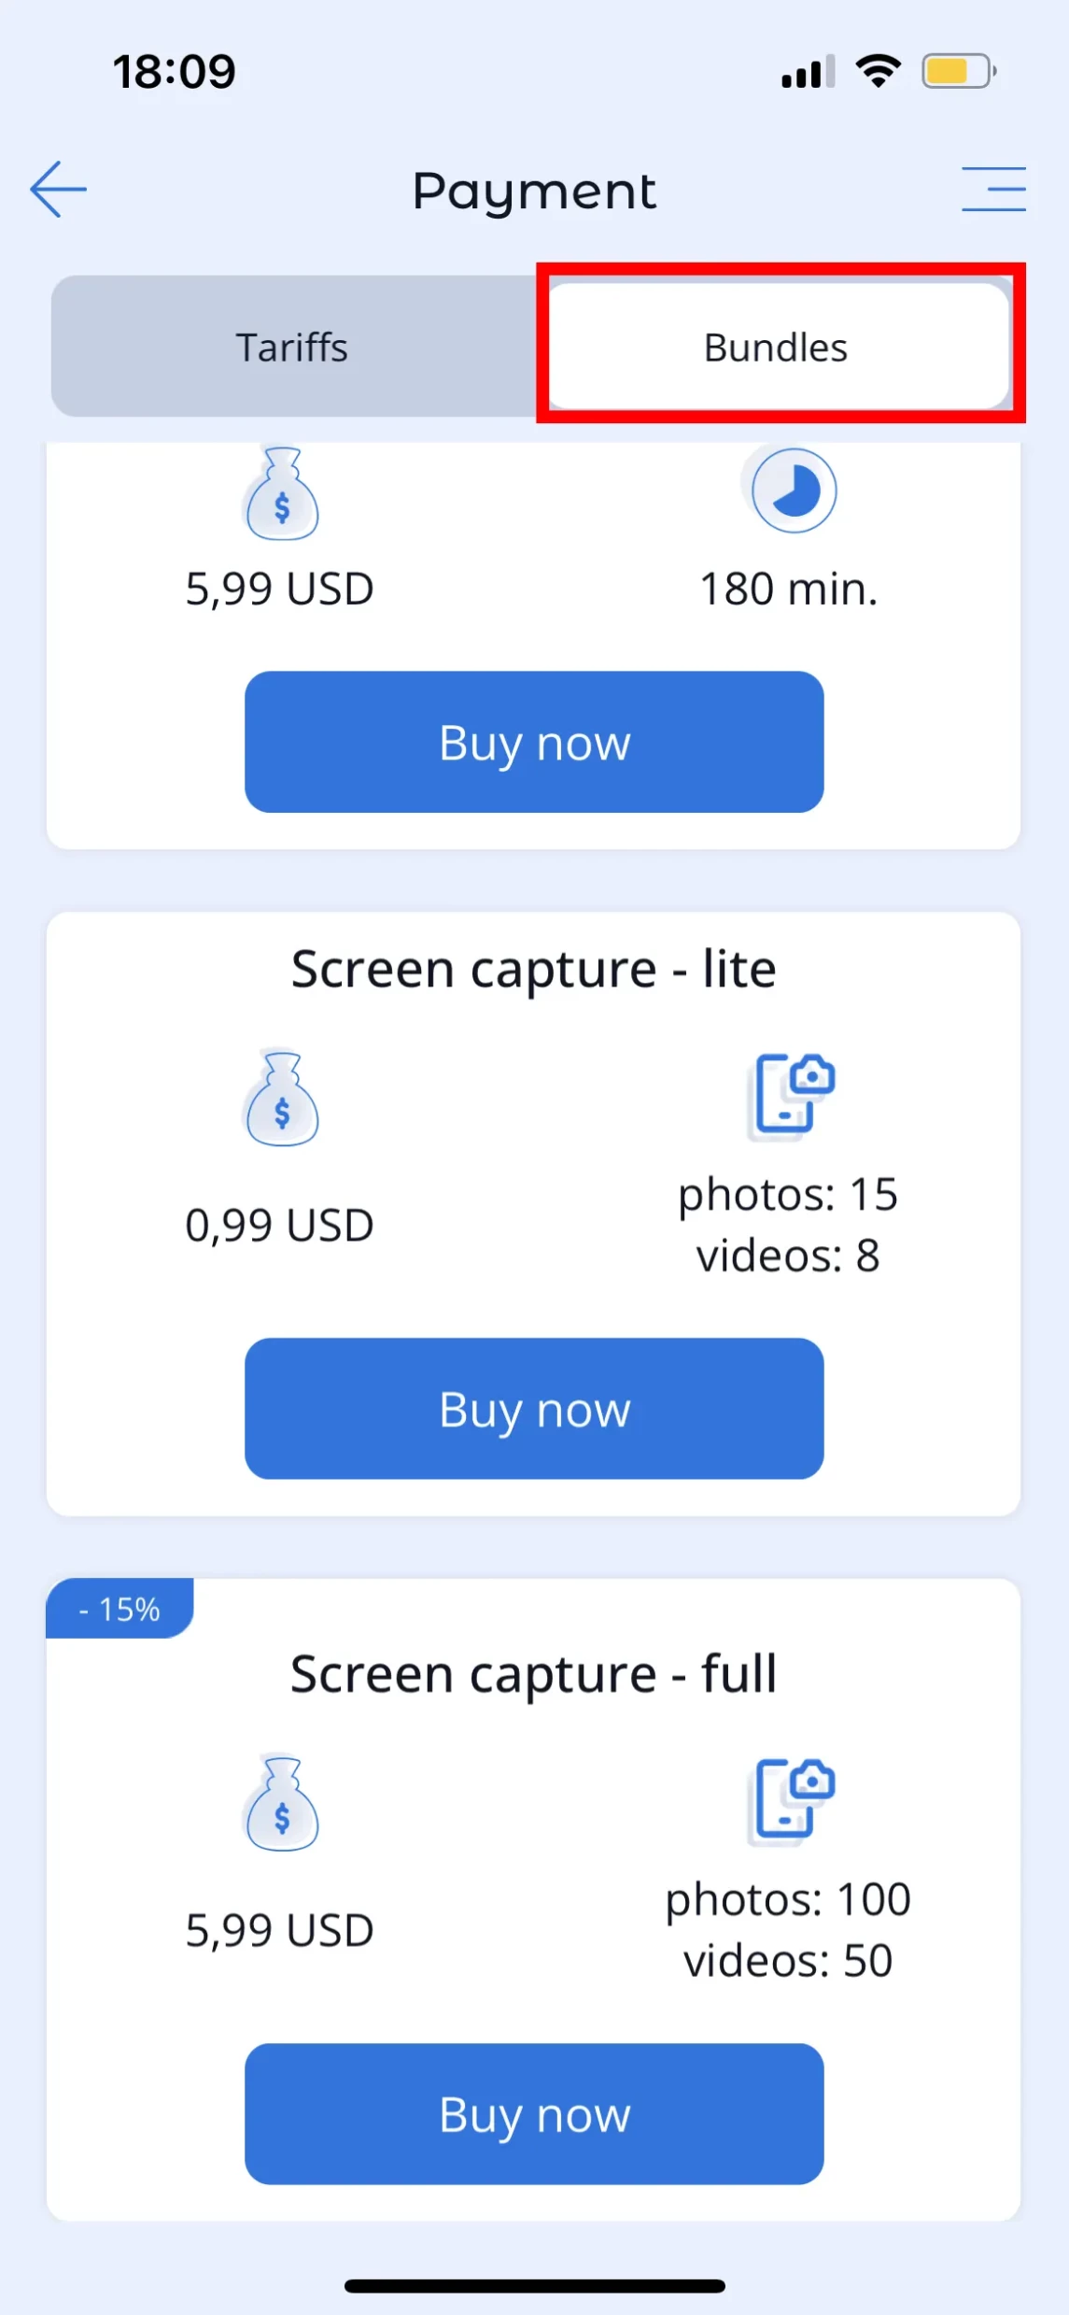Tap the Screen capture - full title
Screen dimensions: 1069x2315
pos(534,1674)
